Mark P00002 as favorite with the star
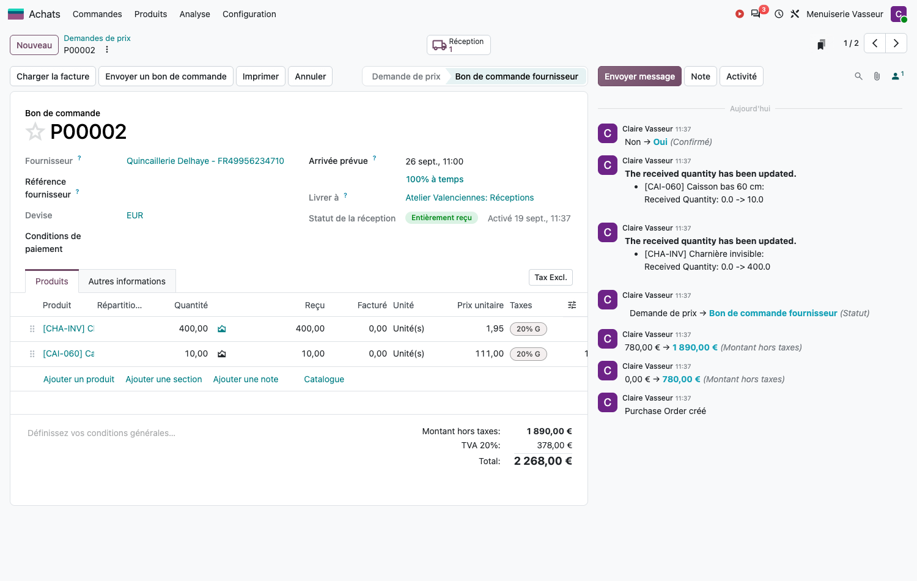The image size is (917, 581). coord(35,131)
